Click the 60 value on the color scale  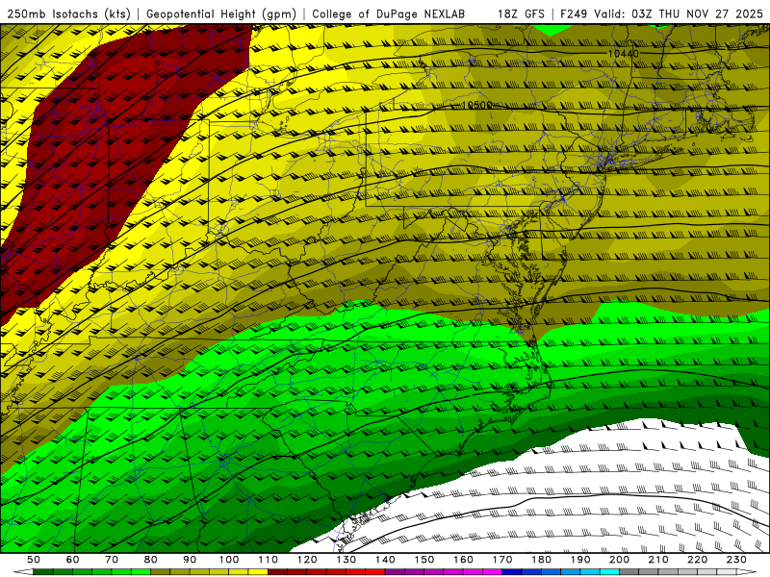click(x=73, y=560)
